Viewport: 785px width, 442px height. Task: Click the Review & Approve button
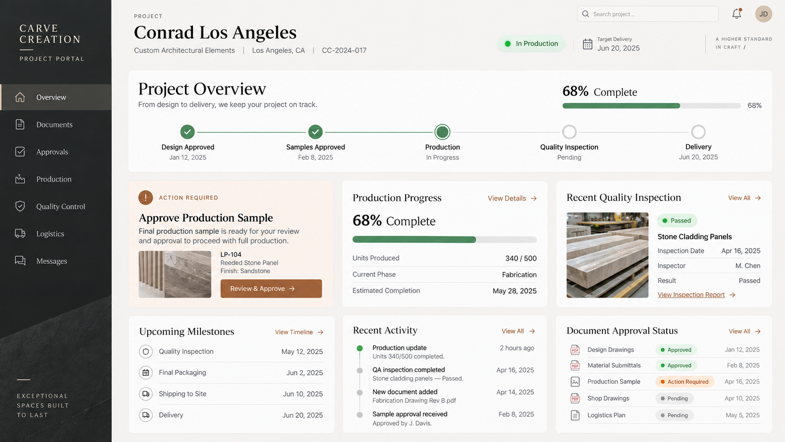[271, 288]
